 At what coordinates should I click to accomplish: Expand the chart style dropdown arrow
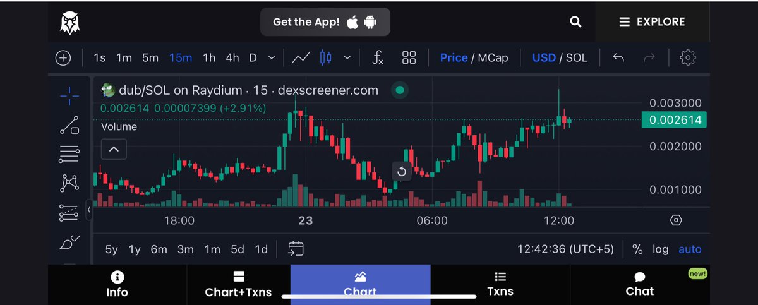pos(347,58)
